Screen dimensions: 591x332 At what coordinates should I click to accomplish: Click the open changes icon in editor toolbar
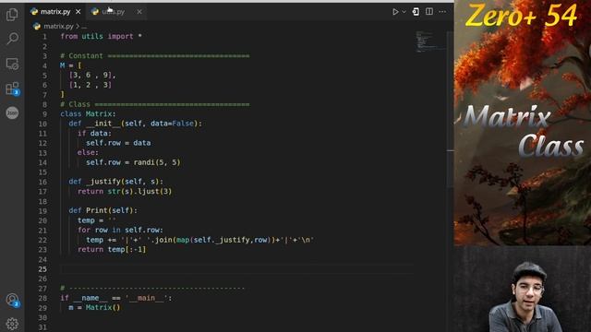click(416, 12)
